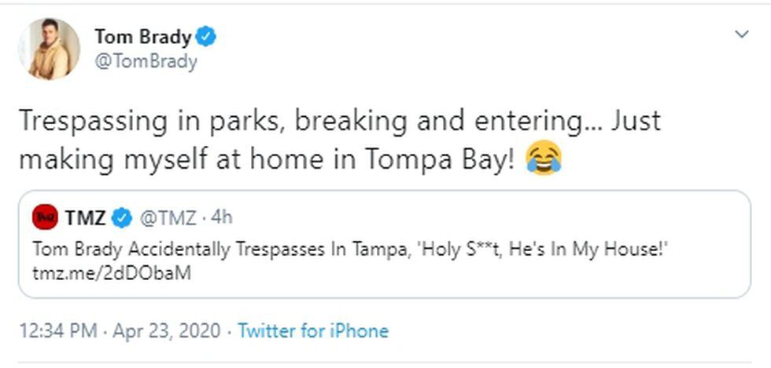771x368 pixels.
Task: Open the @TomBrady handle link
Action: tap(146, 61)
